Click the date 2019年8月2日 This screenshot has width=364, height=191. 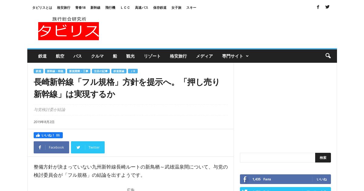44,122
